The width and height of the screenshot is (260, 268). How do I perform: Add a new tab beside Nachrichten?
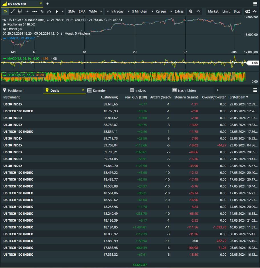(x=217, y=90)
